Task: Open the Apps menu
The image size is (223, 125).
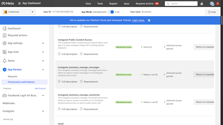Action: point(127,4)
